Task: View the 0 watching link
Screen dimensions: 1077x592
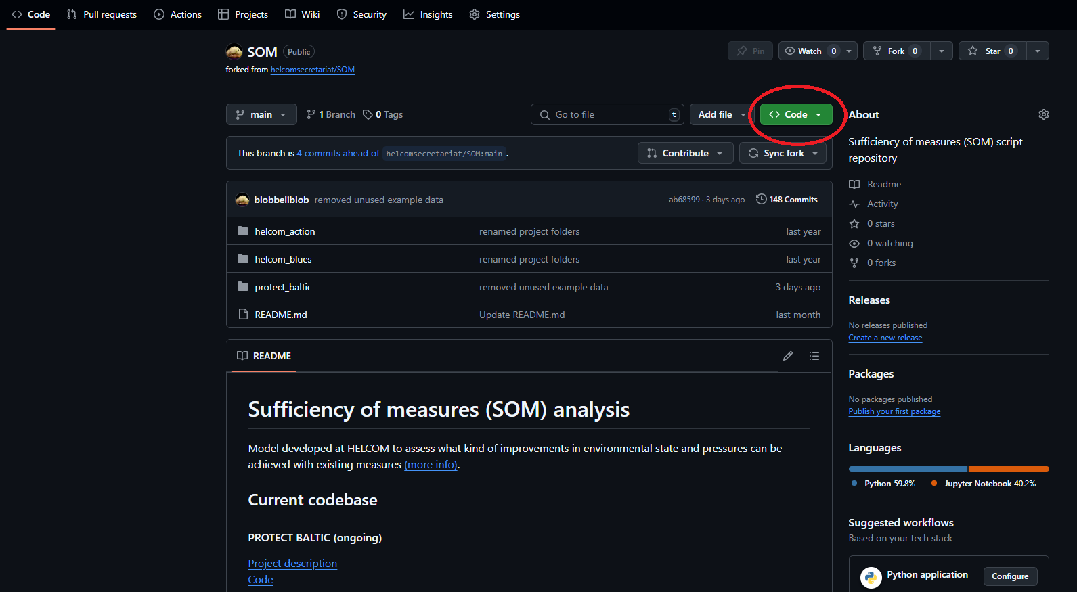Action: pyautogui.click(x=881, y=243)
